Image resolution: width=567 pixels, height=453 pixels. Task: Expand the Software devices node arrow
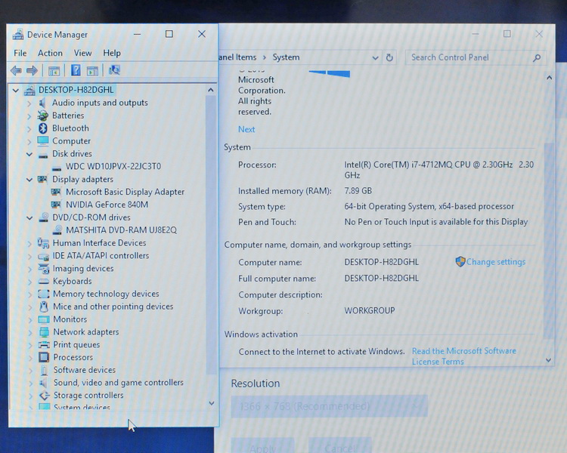(30, 371)
